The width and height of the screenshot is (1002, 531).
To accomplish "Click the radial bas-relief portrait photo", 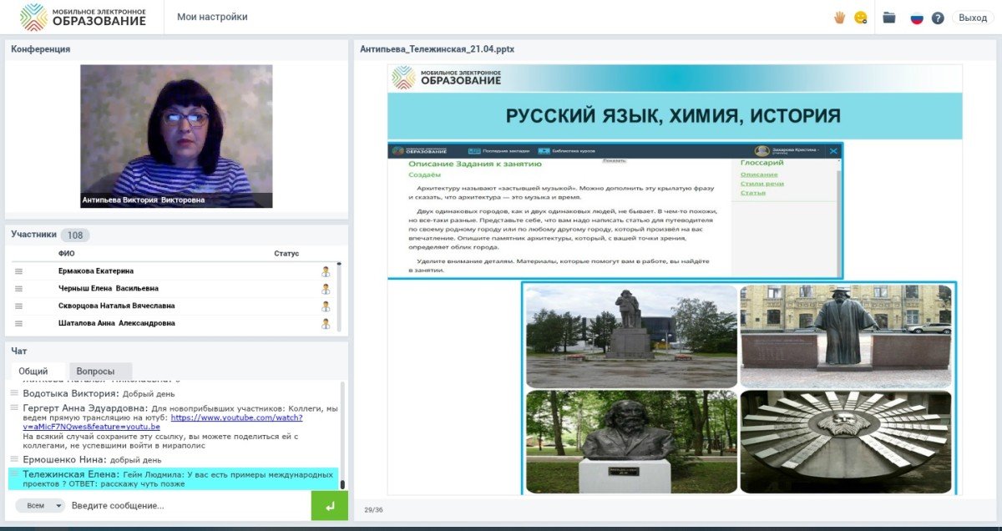I will point(846,442).
